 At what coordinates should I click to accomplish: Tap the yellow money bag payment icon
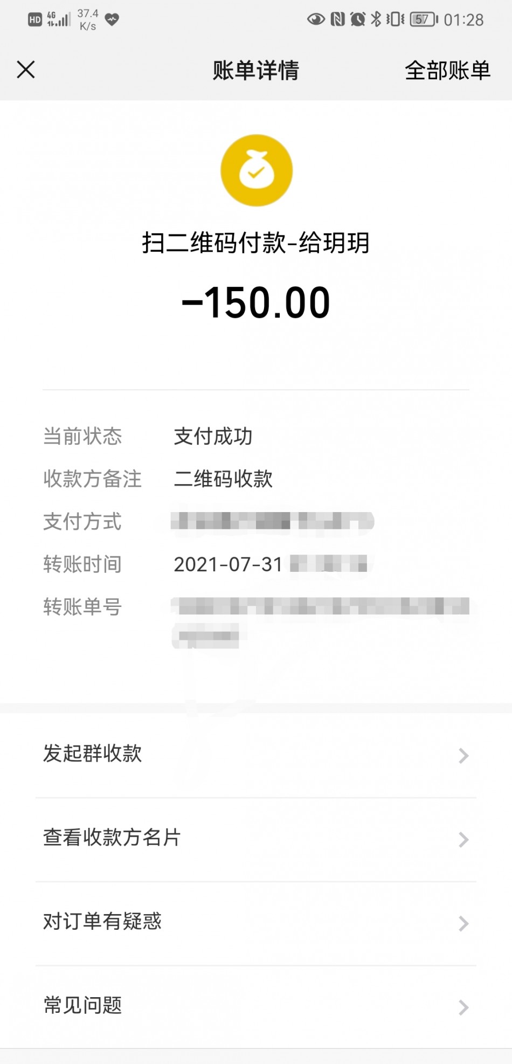257,170
